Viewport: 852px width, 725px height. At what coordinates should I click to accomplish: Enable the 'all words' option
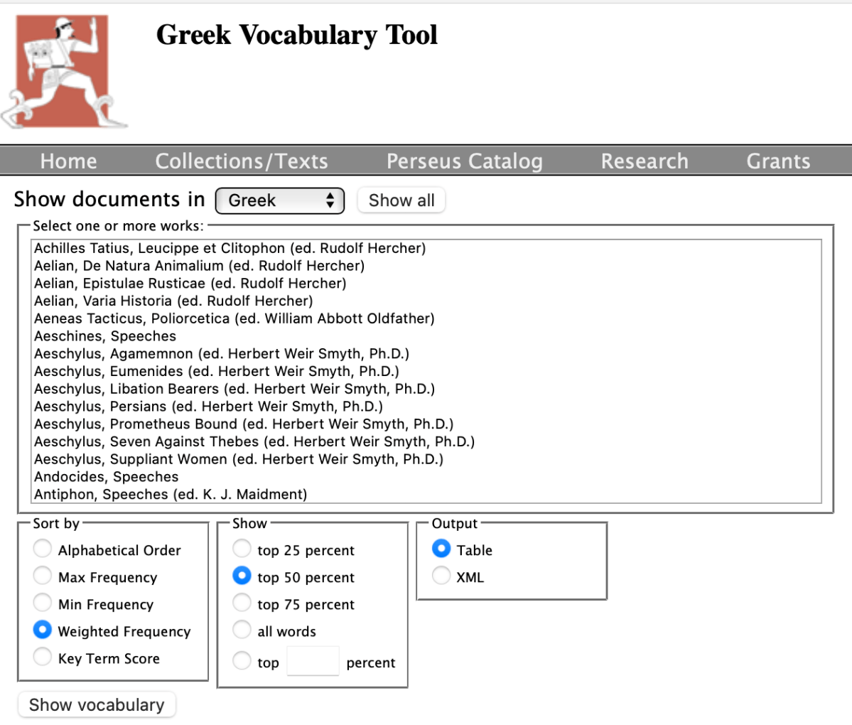point(242,630)
